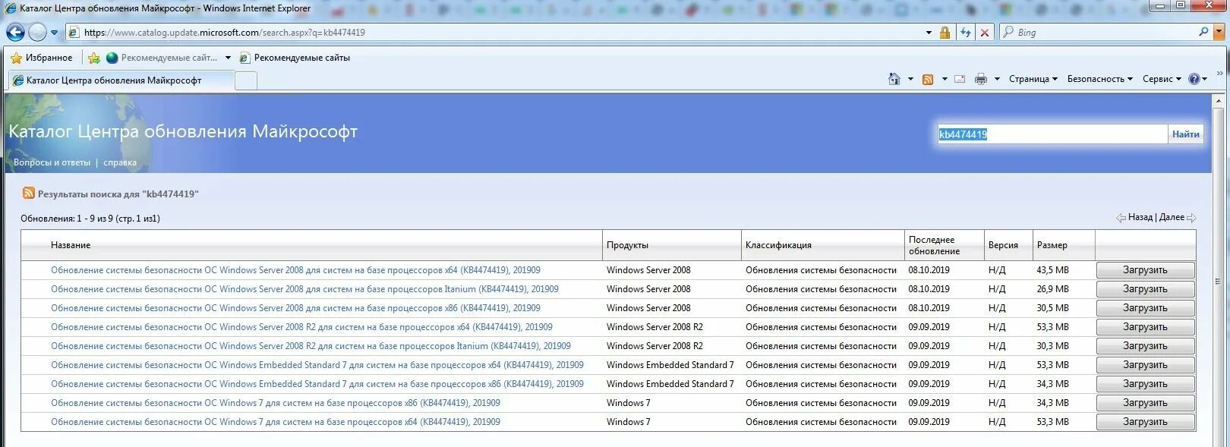1230x447 pixels.
Task: Click Загрузить for Server 2008 x64 43,5 MB
Action: click(1145, 270)
